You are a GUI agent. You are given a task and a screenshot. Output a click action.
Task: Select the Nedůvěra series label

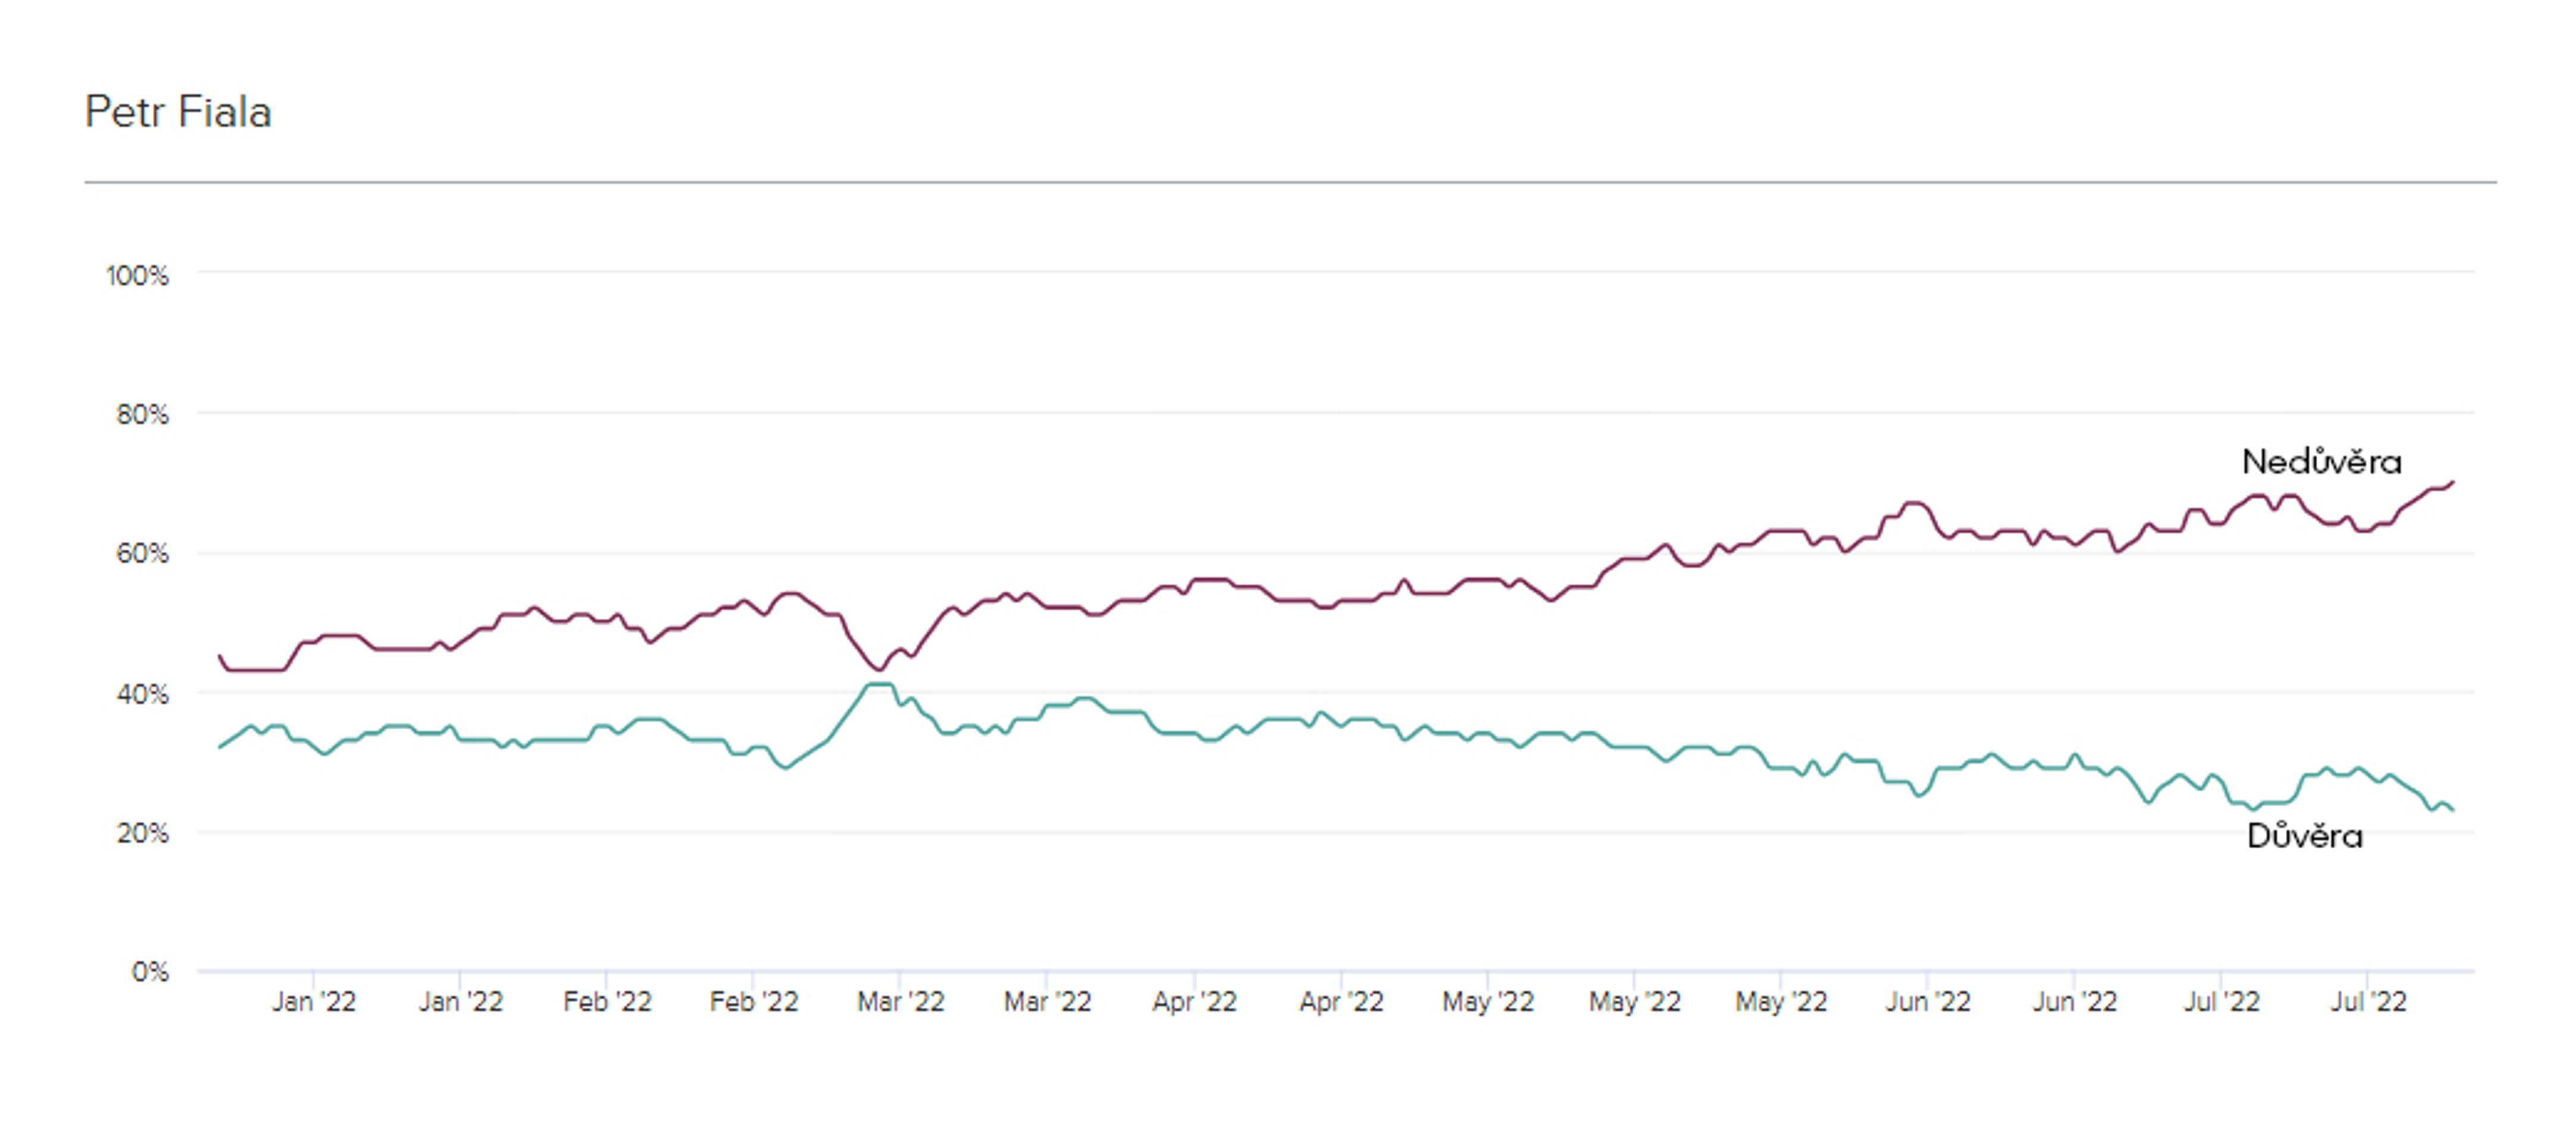click(2321, 461)
